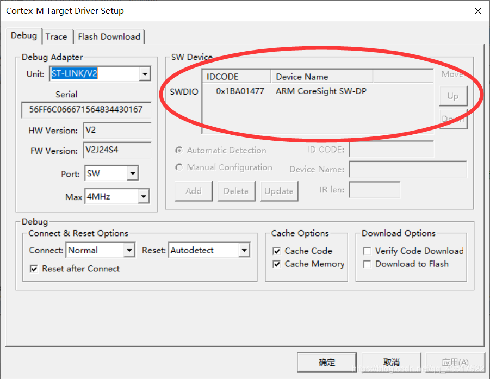Select Automatic Detection radio button

tap(179, 150)
